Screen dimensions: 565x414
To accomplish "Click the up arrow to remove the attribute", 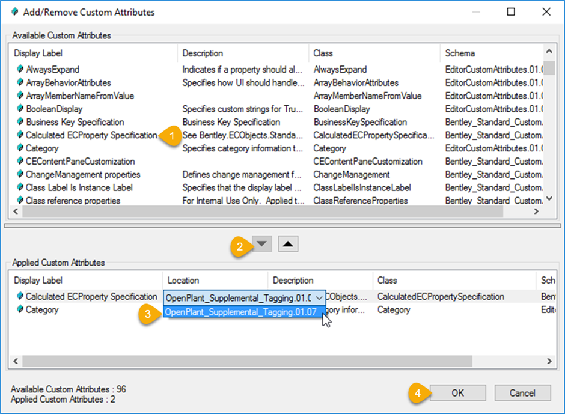I will [288, 244].
